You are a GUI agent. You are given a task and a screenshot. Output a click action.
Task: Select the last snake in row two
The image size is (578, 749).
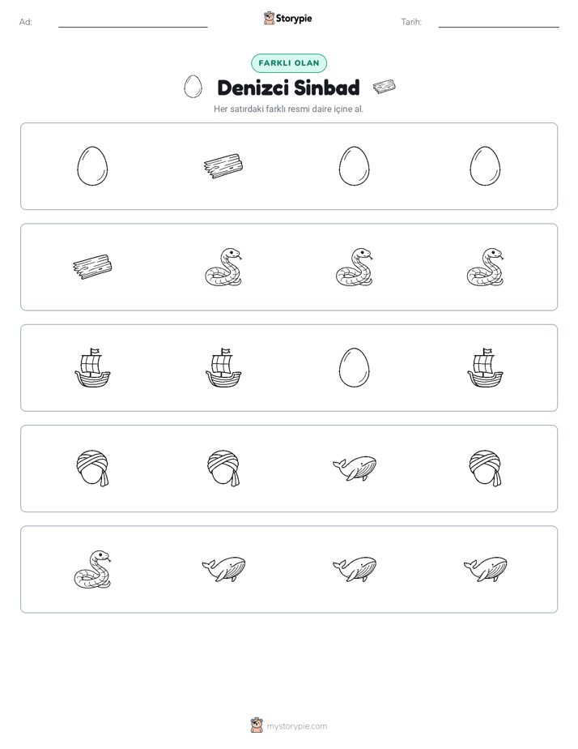coord(485,267)
